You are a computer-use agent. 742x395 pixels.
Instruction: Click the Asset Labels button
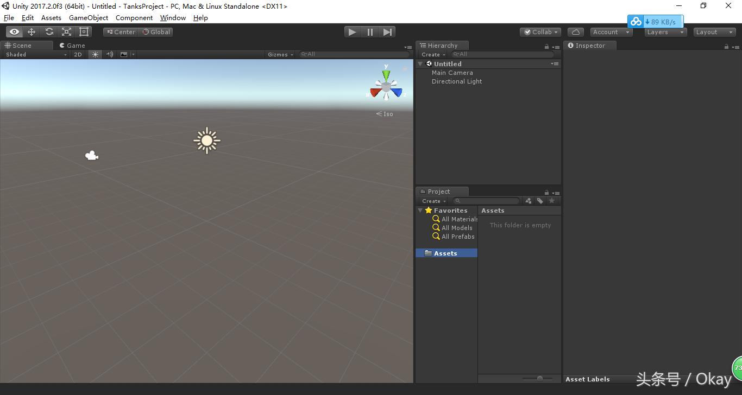(x=588, y=379)
